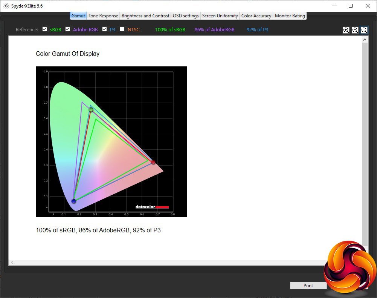
Task: Open the Brightness and Contrast tab
Action: click(x=145, y=16)
